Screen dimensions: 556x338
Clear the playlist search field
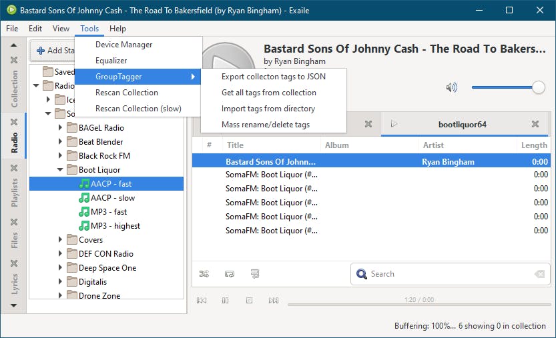pyautogui.click(x=539, y=274)
